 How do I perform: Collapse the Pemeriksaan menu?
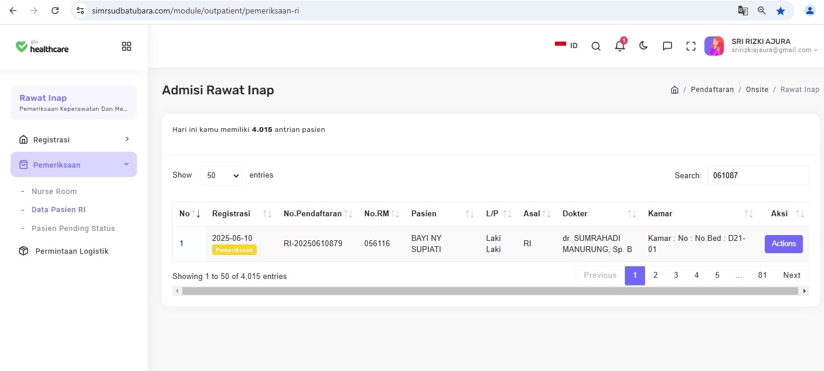74,165
